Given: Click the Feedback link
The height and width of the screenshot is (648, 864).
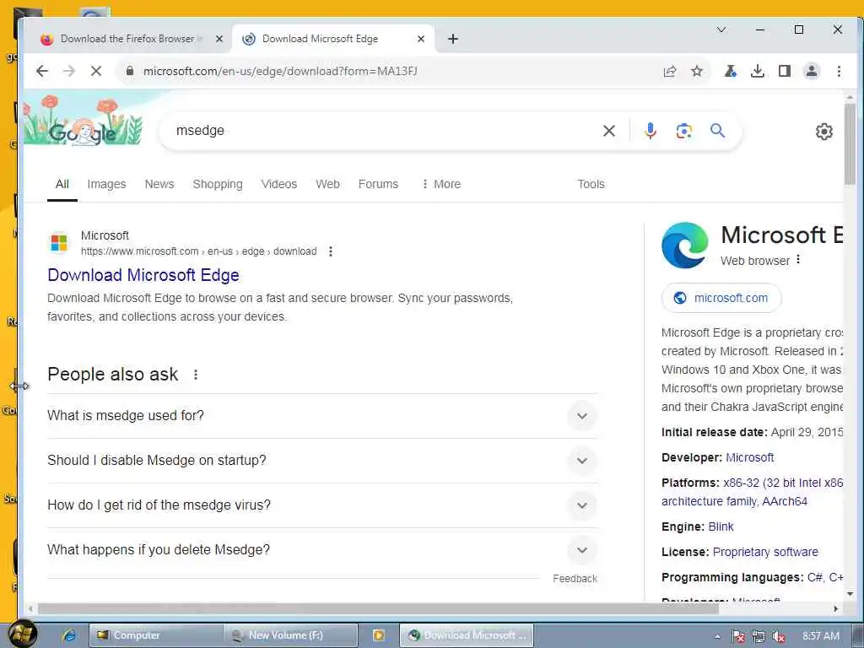Looking at the screenshot, I should tap(575, 579).
